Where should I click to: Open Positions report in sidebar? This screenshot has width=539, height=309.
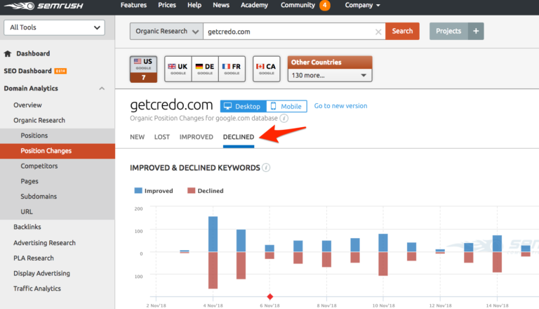tap(34, 136)
